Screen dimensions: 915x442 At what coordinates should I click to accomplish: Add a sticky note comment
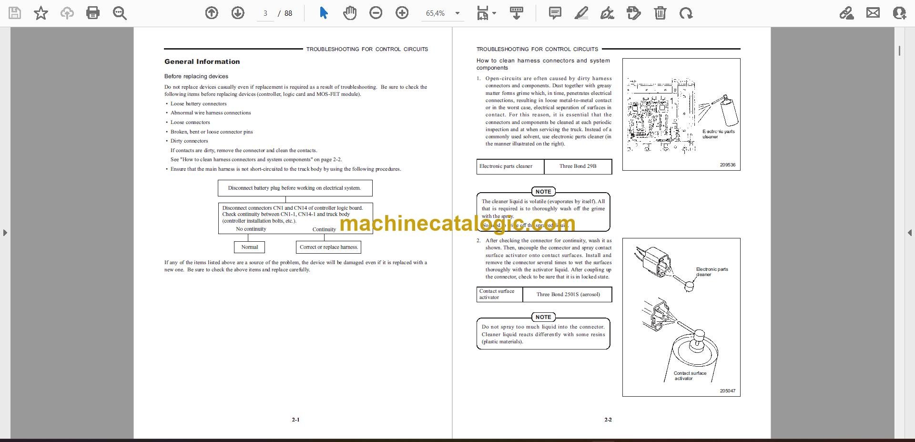pyautogui.click(x=555, y=13)
